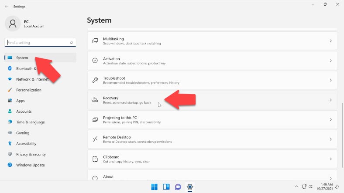344x193 pixels.
Task: Click the About info icon
Action: point(95,178)
